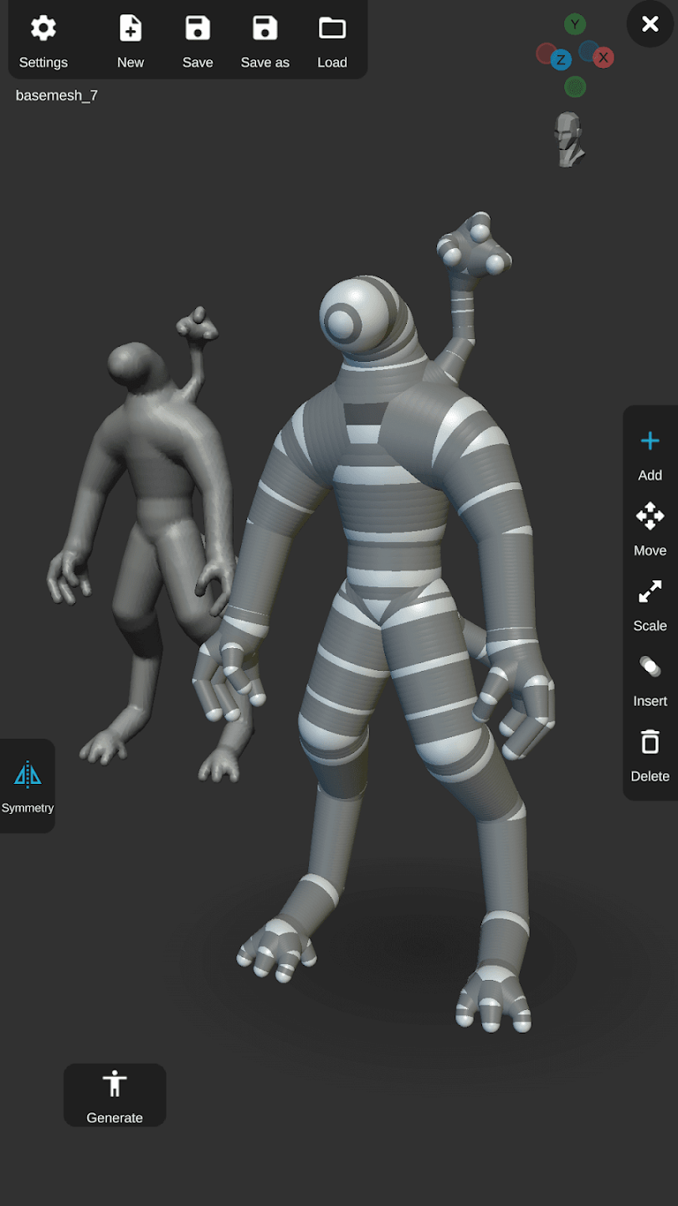The height and width of the screenshot is (1206, 678).
Task: Snap view to the red X axis
Action: (x=603, y=58)
